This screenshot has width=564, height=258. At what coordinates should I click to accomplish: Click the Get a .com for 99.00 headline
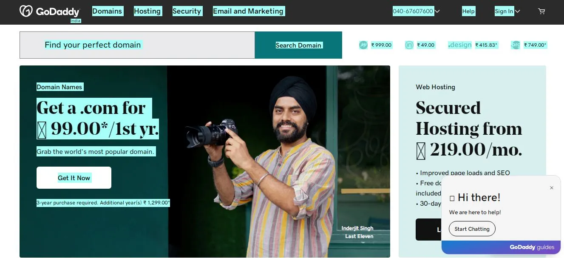coord(98,119)
